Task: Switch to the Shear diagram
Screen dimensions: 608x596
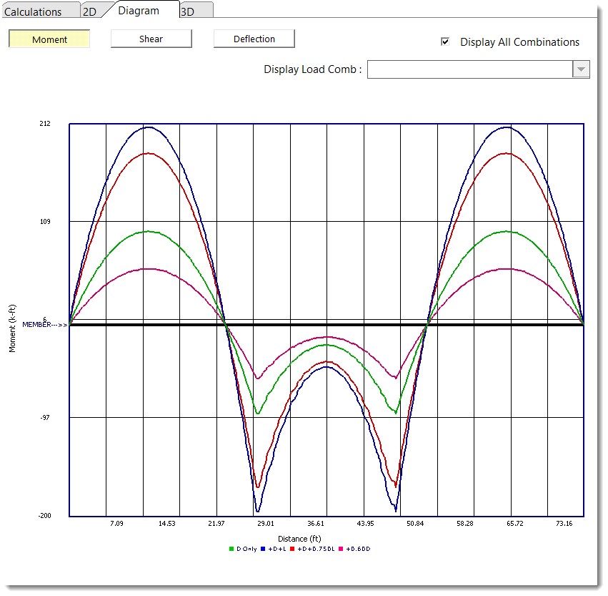Action: coord(151,39)
